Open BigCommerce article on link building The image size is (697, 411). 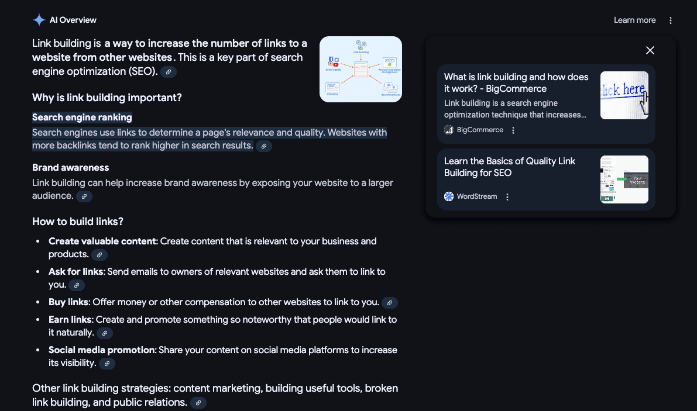tap(516, 83)
